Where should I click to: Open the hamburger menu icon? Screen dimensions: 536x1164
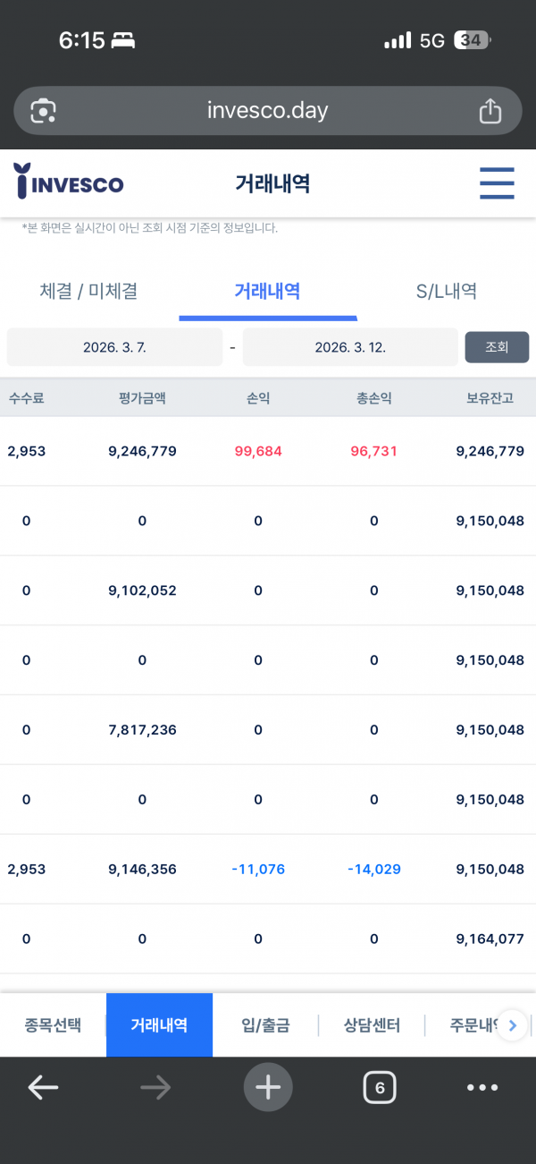point(497,183)
